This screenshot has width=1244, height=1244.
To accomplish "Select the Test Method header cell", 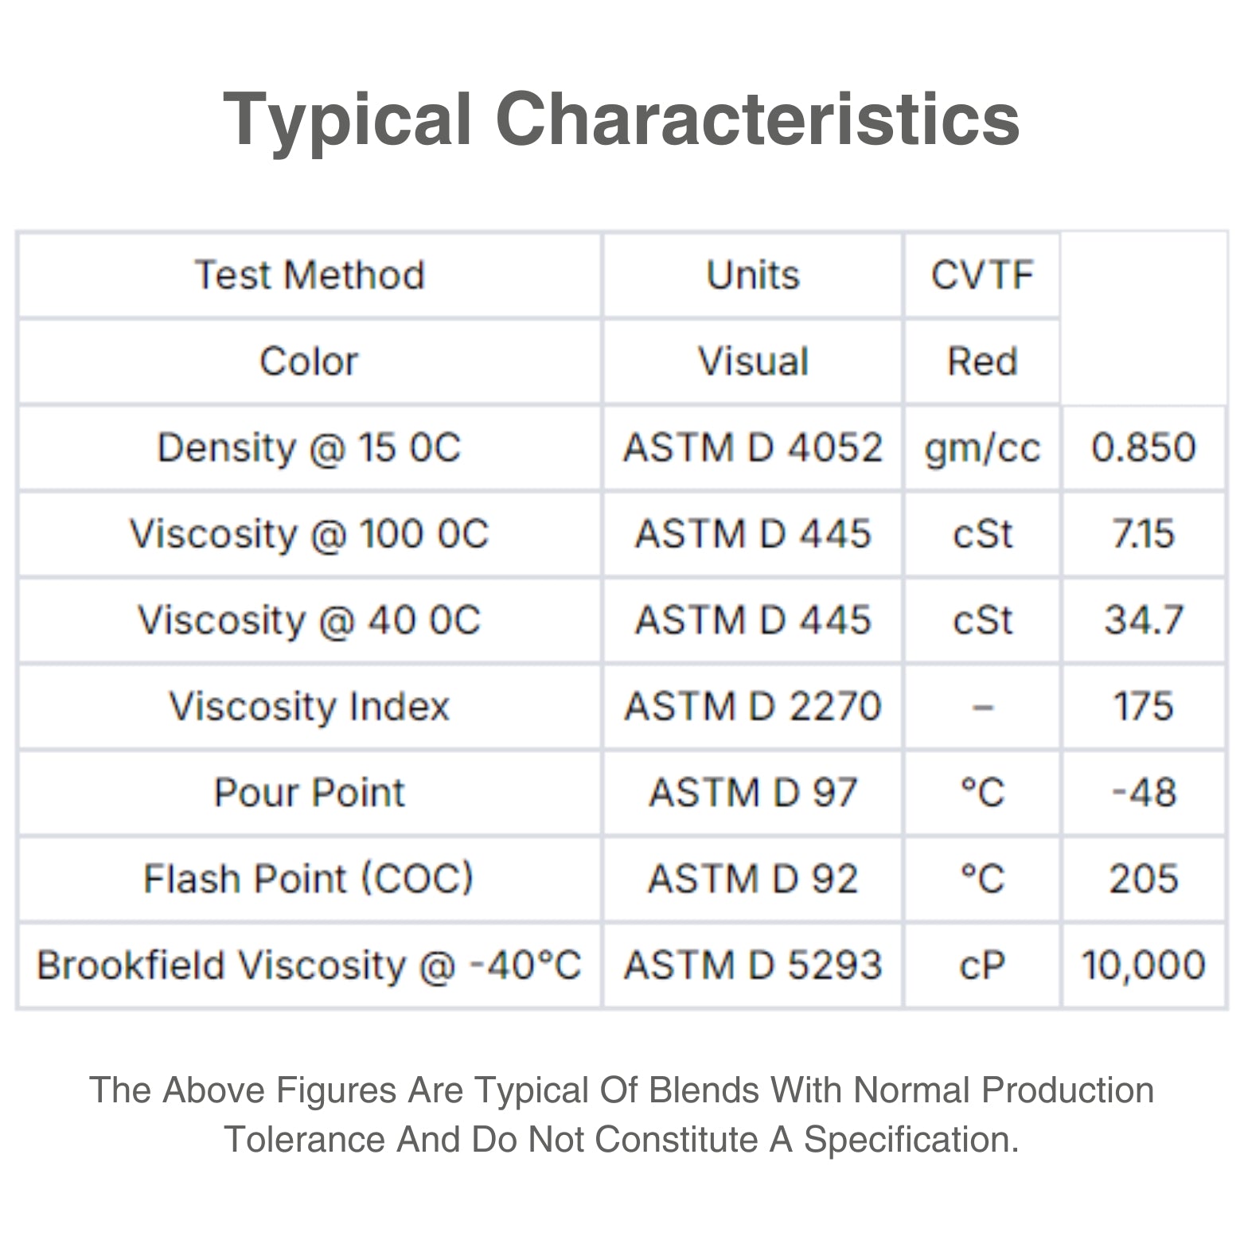I will [310, 275].
